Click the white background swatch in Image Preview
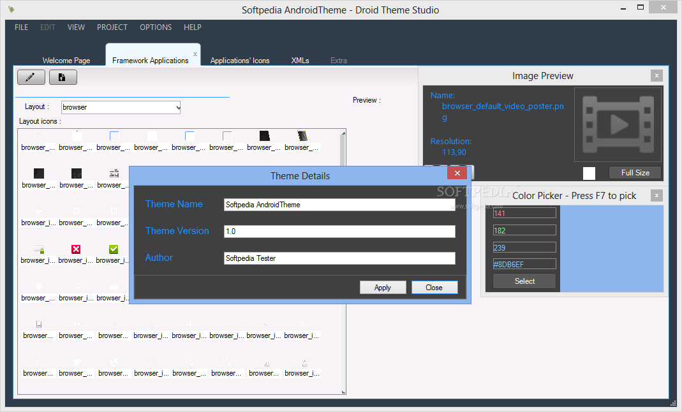This screenshot has height=412, width=682. (x=589, y=173)
